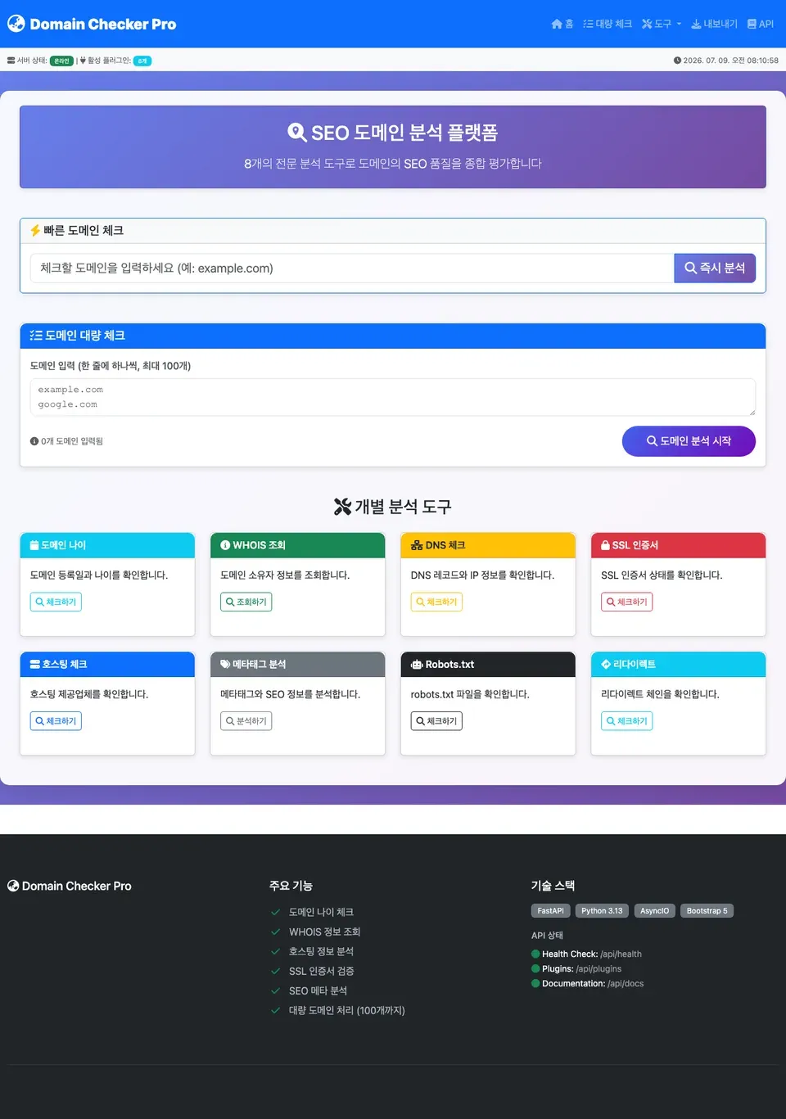The height and width of the screenshot is (1119, 786).
Task: Click 체크하기 under 도메인 나이
Action: click(56, 602)
